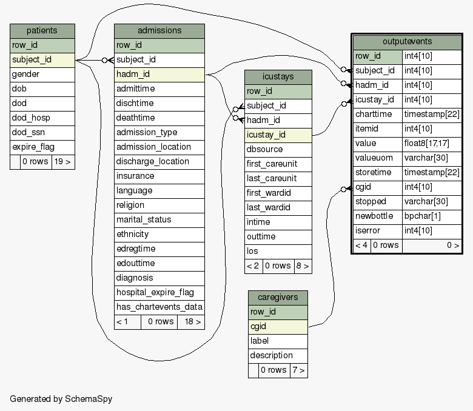Select dbsource column in icustays
The height and width of the screenshot is (411, 473).
click(x=278, y=150)
